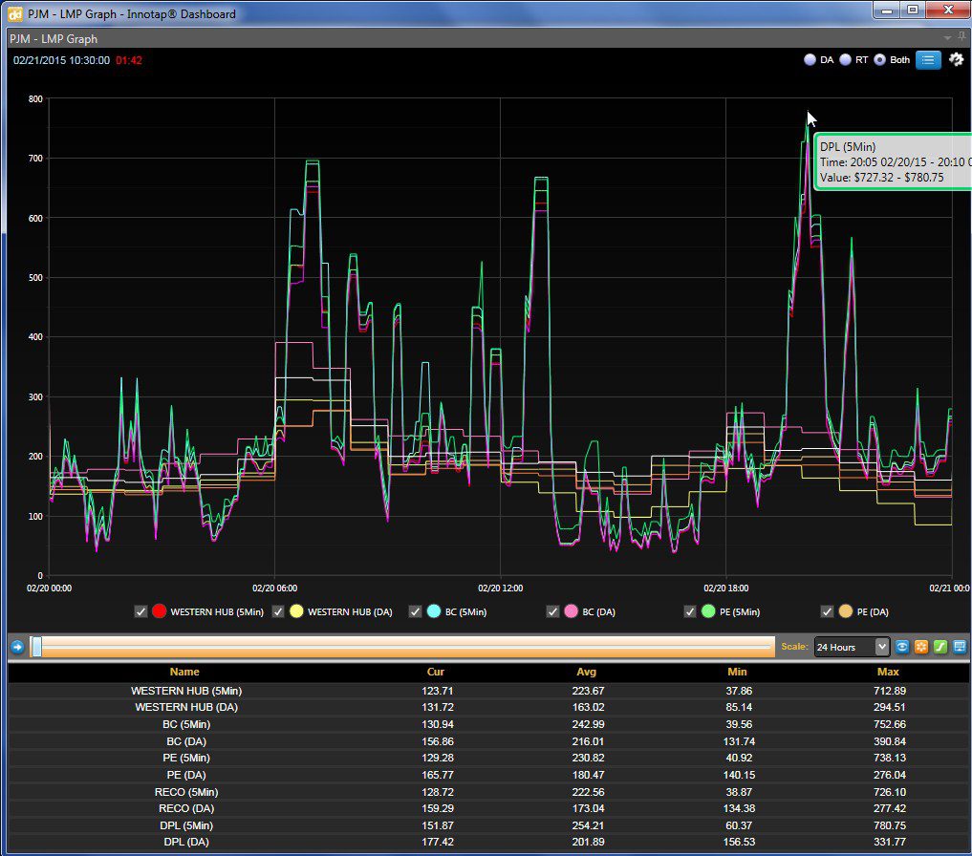Select the BC (5Min) table row name
Viewport: 972px width, 856px height.
point(186,724)
